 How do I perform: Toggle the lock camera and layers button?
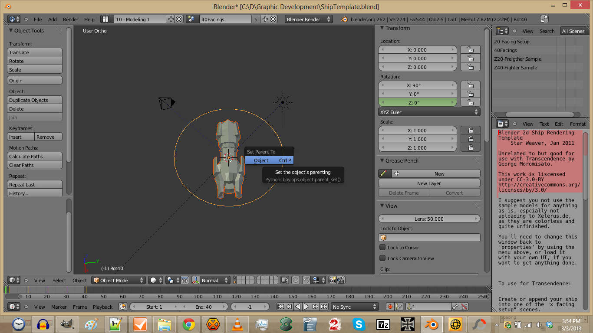tap(285, 280)
